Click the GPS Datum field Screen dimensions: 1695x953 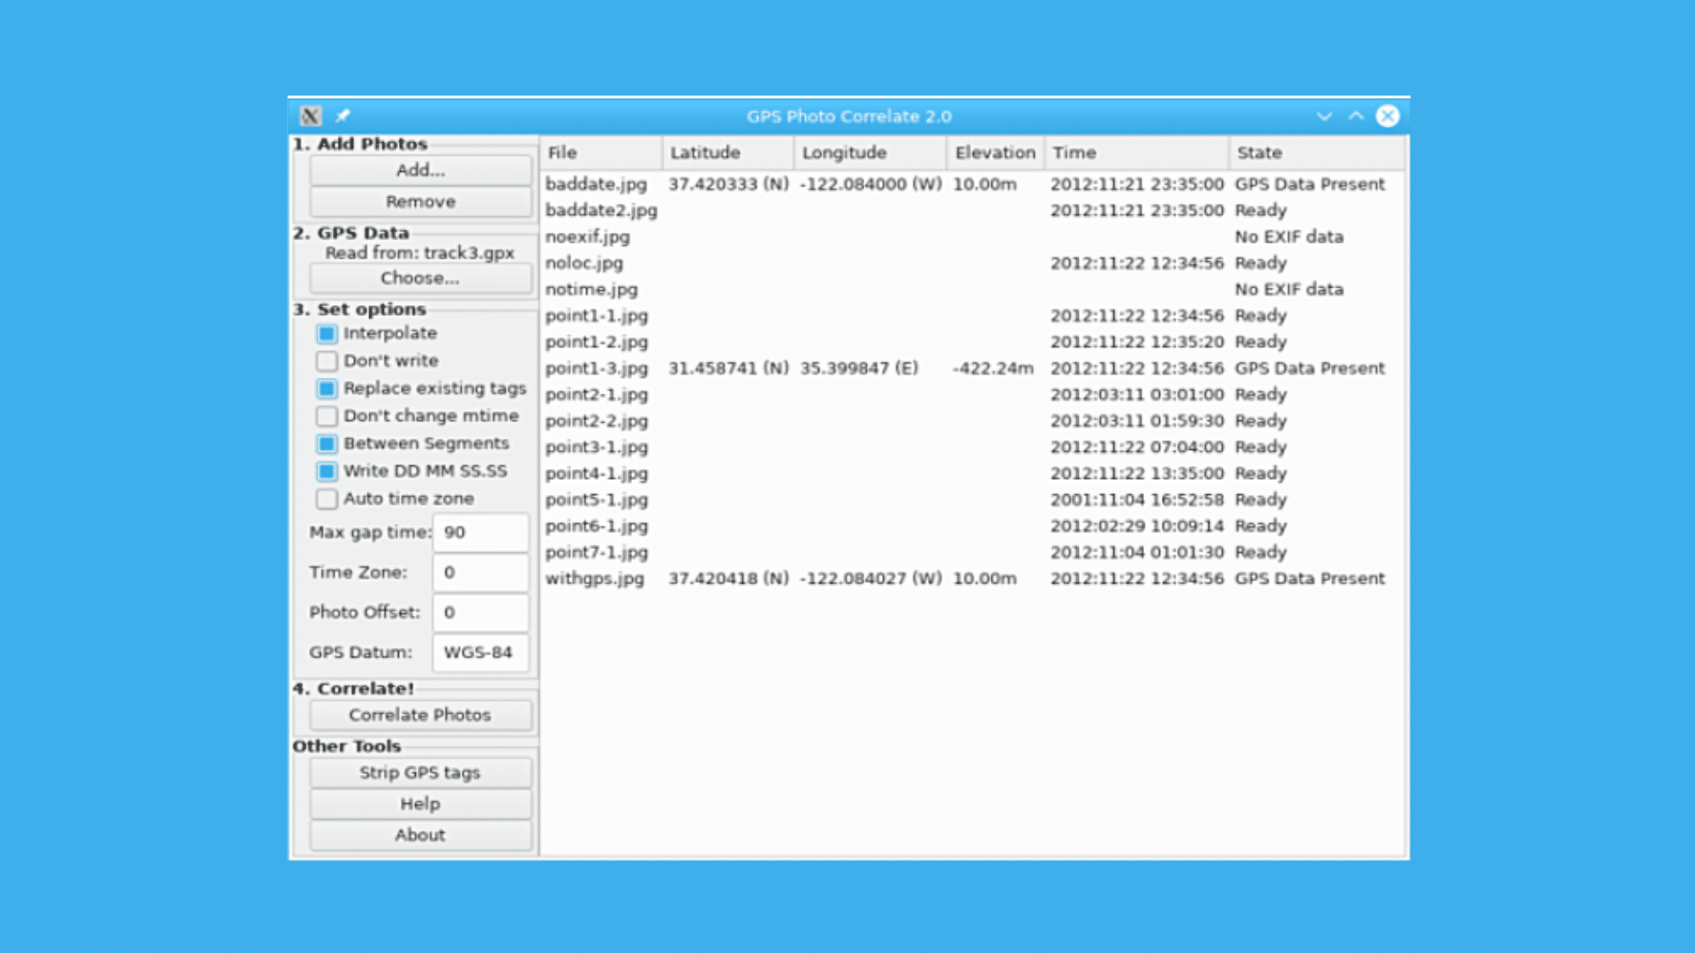point(480,652)
